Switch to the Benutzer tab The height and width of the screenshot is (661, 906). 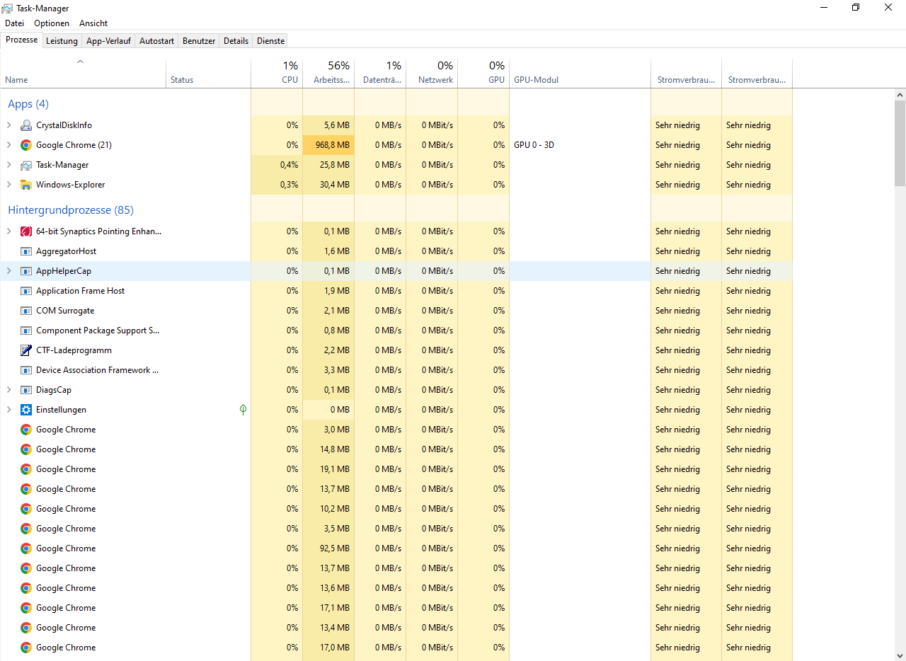199,41
